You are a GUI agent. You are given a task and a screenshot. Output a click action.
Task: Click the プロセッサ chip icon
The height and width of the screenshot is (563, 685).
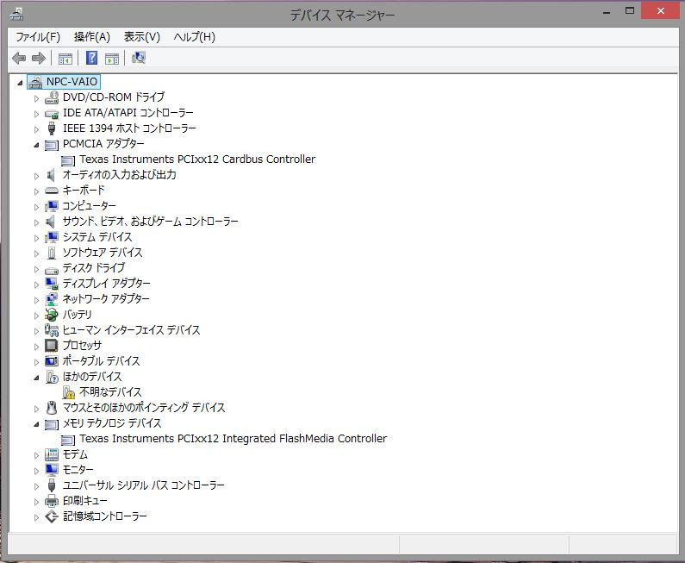[x=52, y=346]
